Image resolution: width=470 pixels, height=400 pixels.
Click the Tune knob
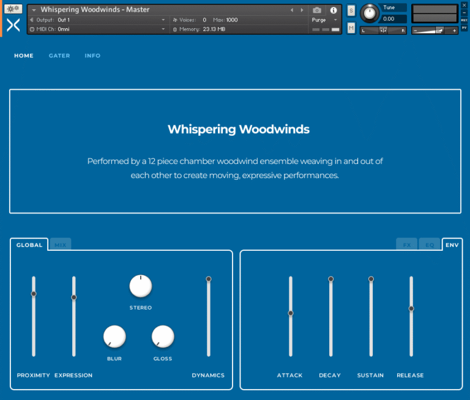click(369, 13)
